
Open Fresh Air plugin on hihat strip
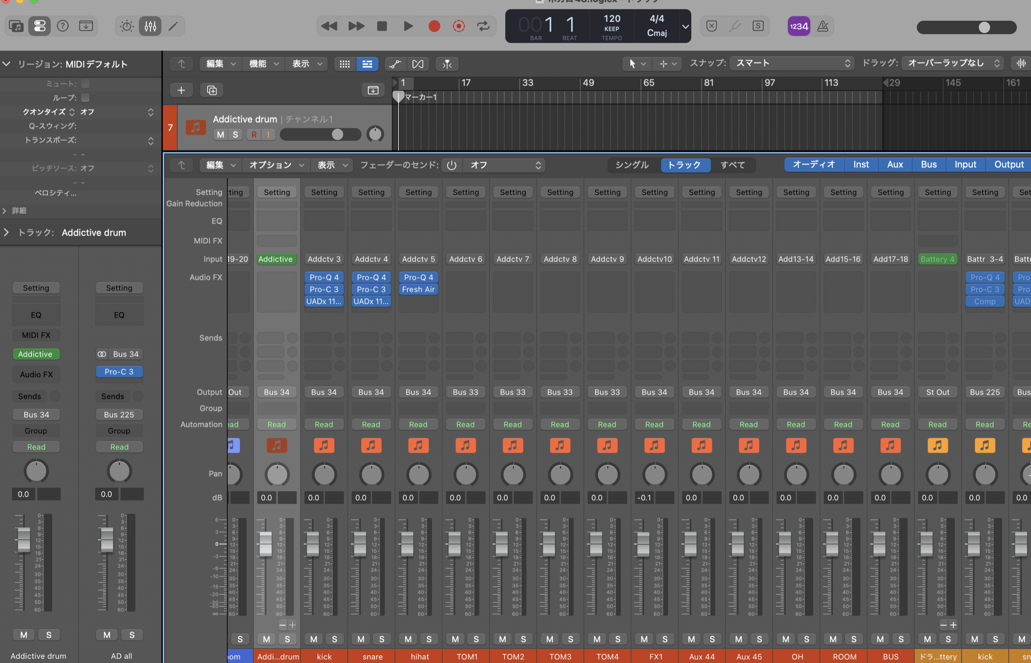click(x=418, y=289)
